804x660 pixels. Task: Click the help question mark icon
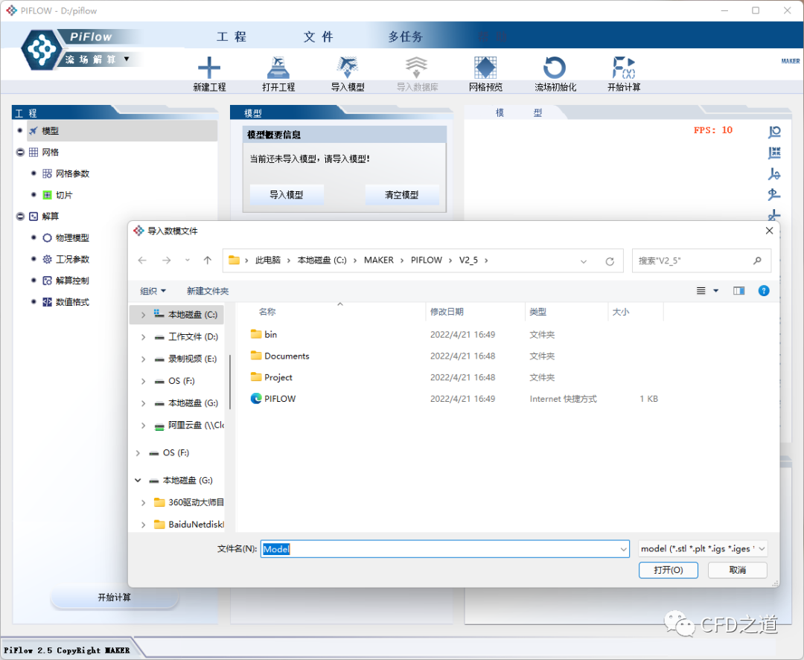point(763,291)
